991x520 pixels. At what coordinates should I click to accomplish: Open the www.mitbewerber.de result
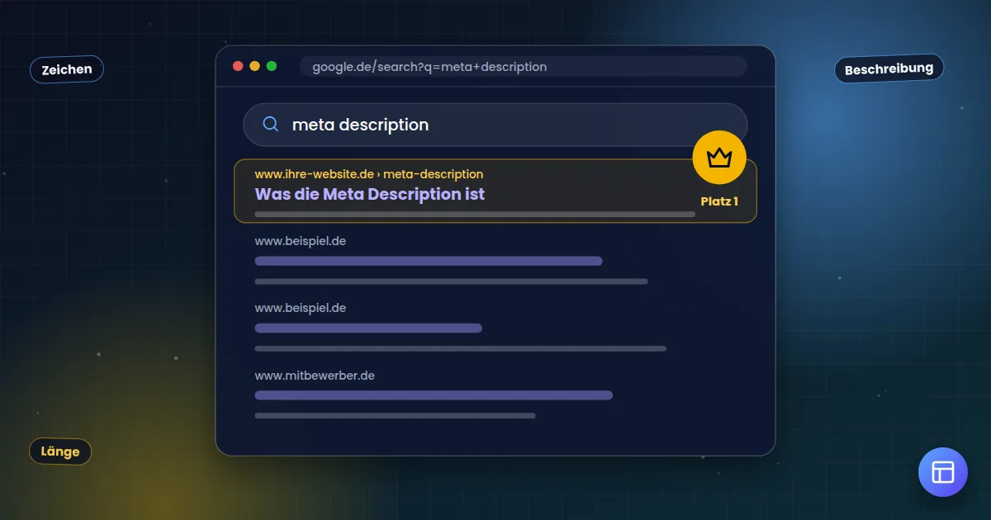315,376
